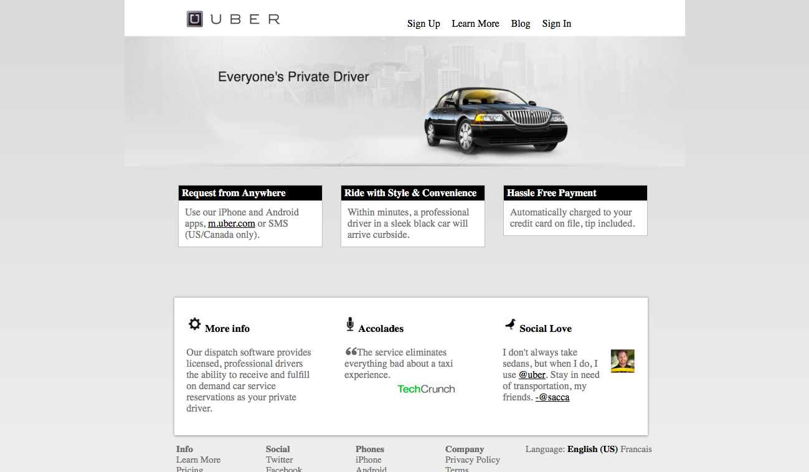
Task: Click the Uber logo icon
Action: click(195, 19)
